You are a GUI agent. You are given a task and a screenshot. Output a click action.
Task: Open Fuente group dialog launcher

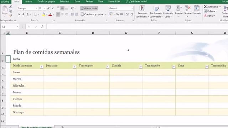54,21
